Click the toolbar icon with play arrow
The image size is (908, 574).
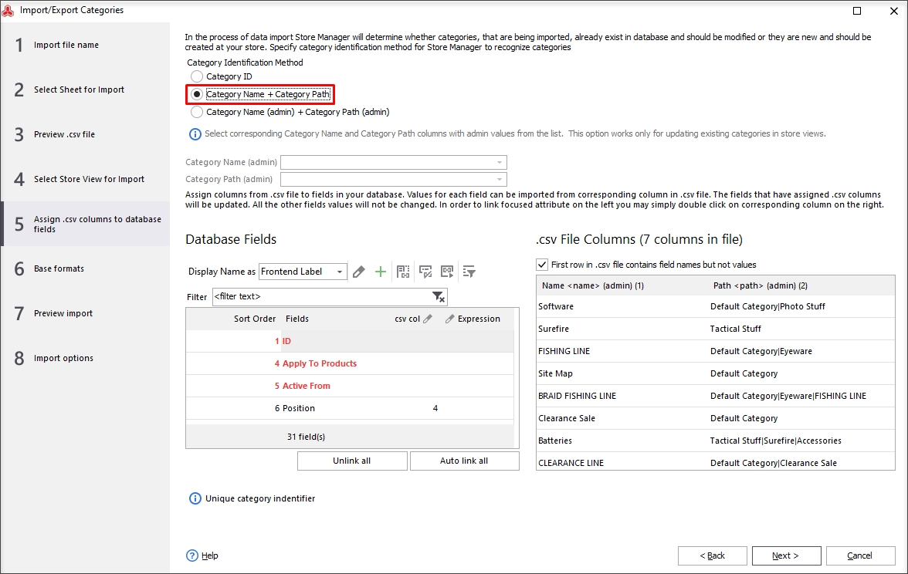tap(447, 272)
